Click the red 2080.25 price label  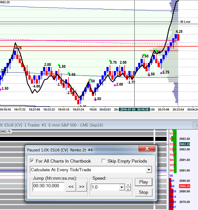(x=184, y=186)
